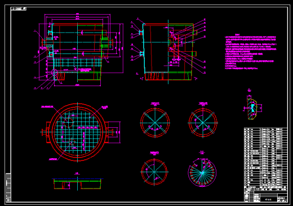Select the circular top plan view with grid
The image size is (293, 206).
(78, 132)
